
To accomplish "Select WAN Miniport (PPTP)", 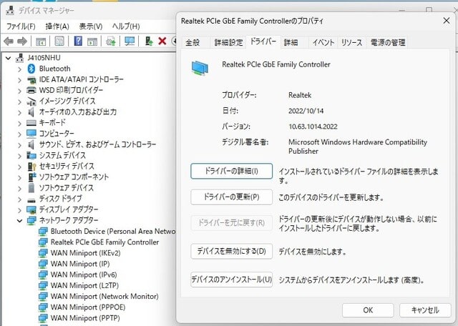I will tap(85, 318).
